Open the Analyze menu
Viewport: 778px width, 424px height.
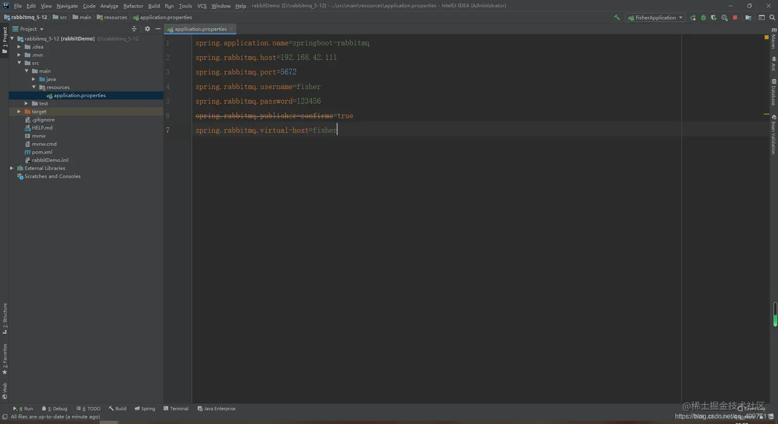click(109, 6)
